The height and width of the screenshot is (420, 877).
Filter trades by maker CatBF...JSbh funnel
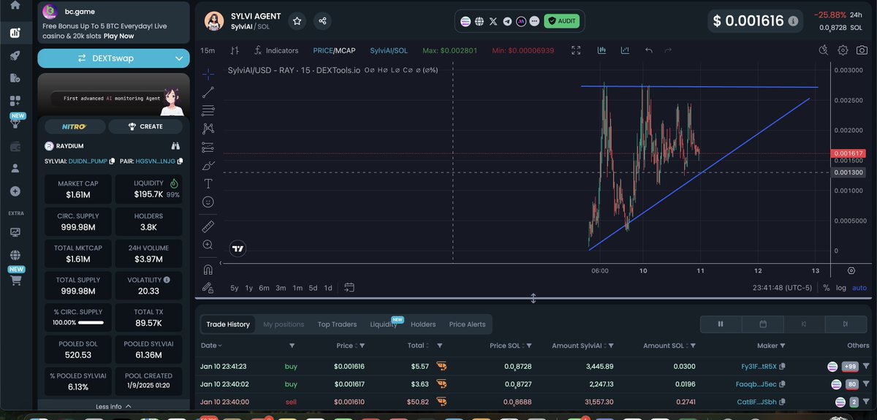click(867, 402)
